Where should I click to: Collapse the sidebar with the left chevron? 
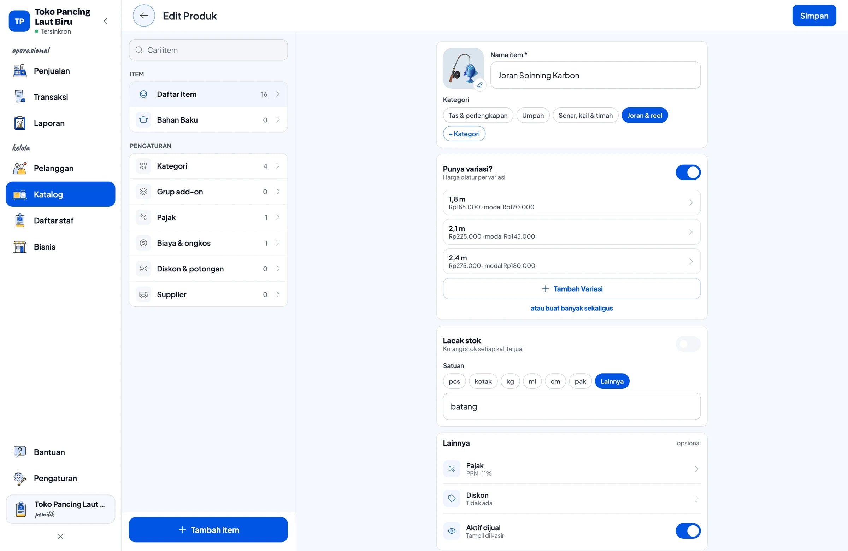coord(105,21)
